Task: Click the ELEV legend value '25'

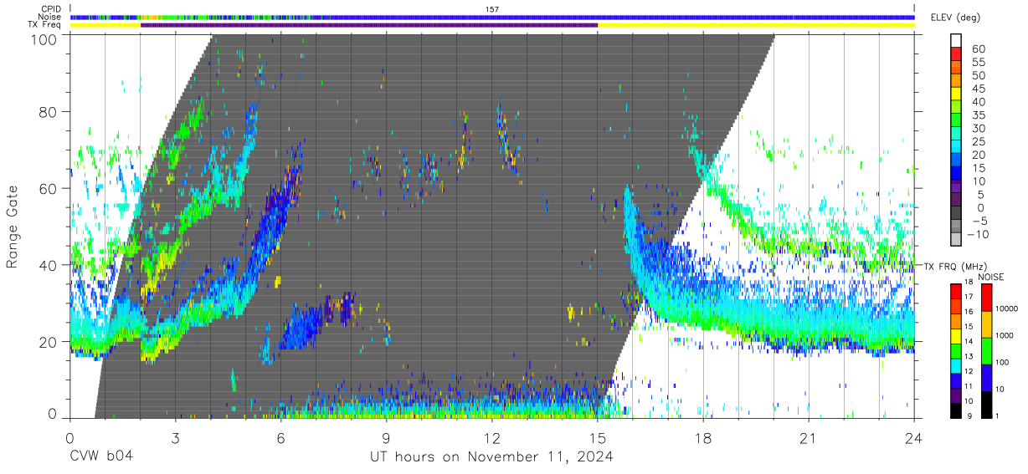Action: pos(979,142)
